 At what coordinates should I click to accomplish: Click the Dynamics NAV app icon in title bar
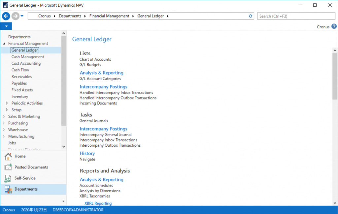[5, 5]
